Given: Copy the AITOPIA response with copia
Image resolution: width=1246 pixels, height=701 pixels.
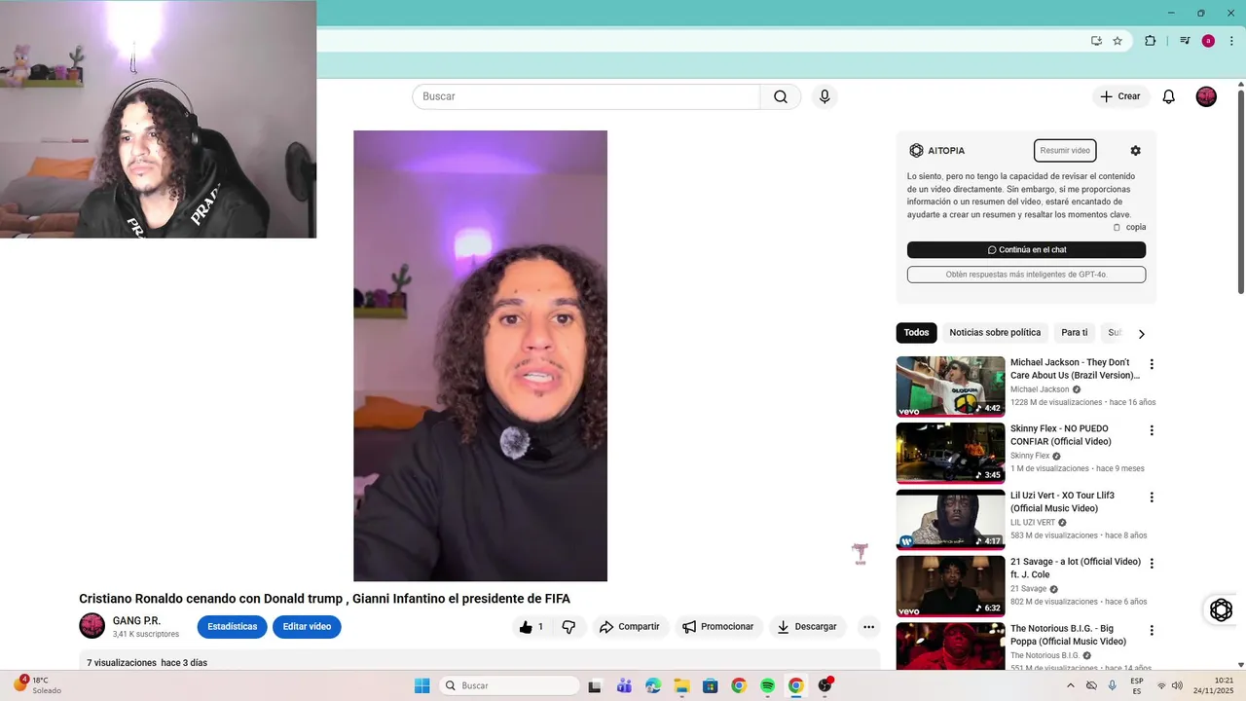Looking at the screenshot, I should coord(1129,227).
